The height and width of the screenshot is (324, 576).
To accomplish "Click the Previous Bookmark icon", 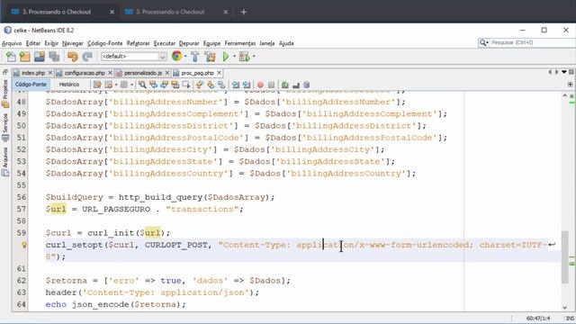I will point(200,85).
